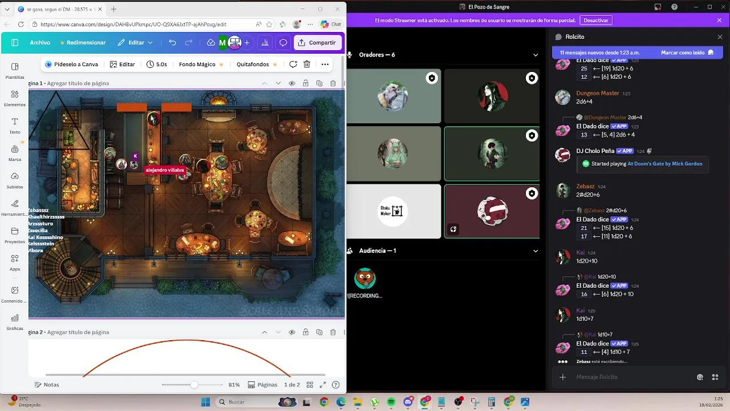This screenshot has width=730, height=411.
Task: Collapse the Oradores speakers section
Action: click(536, 55)
